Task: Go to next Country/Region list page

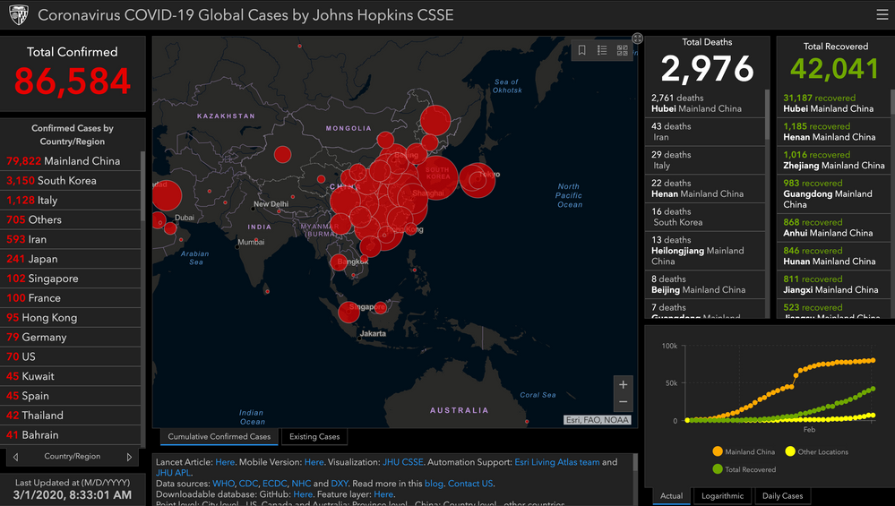Action: click(x=129, y=457)
